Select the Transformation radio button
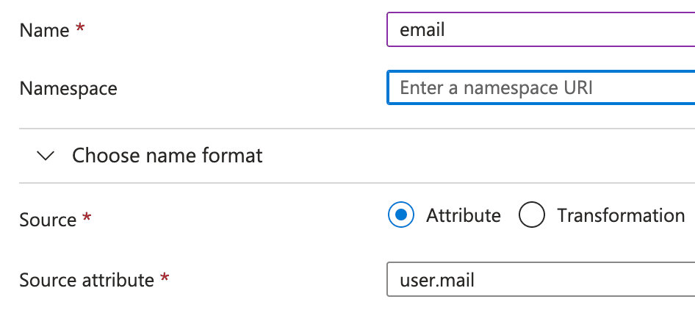695x313 pixels. tap(531, 215)
